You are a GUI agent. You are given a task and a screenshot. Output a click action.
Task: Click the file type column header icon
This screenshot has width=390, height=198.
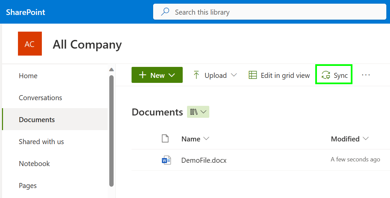point(165,139)
